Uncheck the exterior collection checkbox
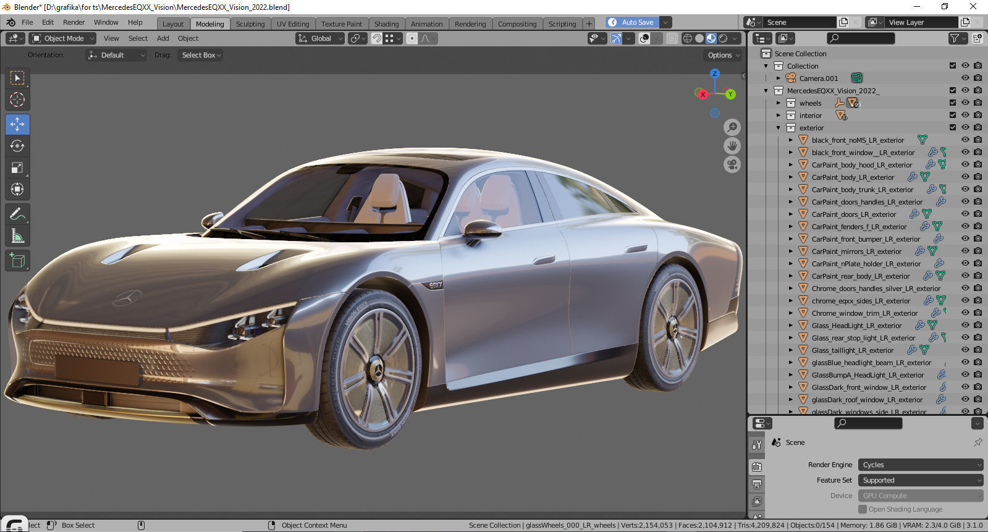The width and height of the screenshot is (988, 532). click(x=953, y=127)
